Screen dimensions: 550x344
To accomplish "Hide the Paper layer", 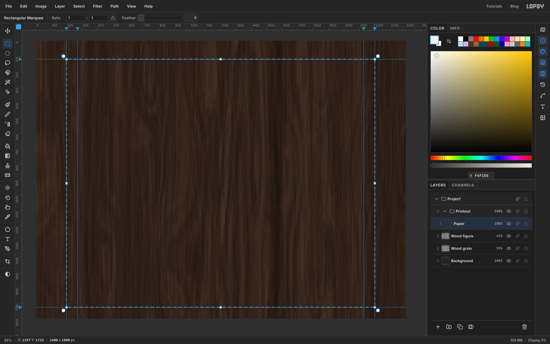I will [x=509, y=224].
